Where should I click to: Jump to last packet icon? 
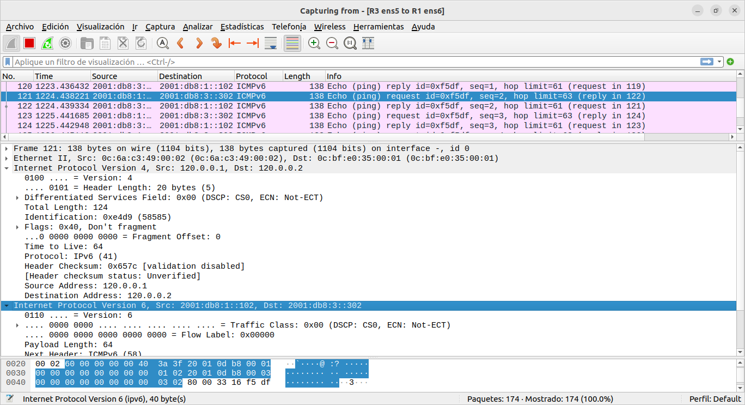pos(253,43)
